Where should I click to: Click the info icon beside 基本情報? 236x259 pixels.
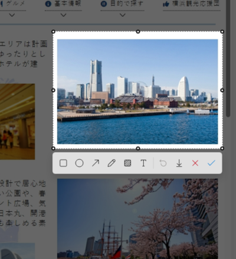[x=48, y=4]
